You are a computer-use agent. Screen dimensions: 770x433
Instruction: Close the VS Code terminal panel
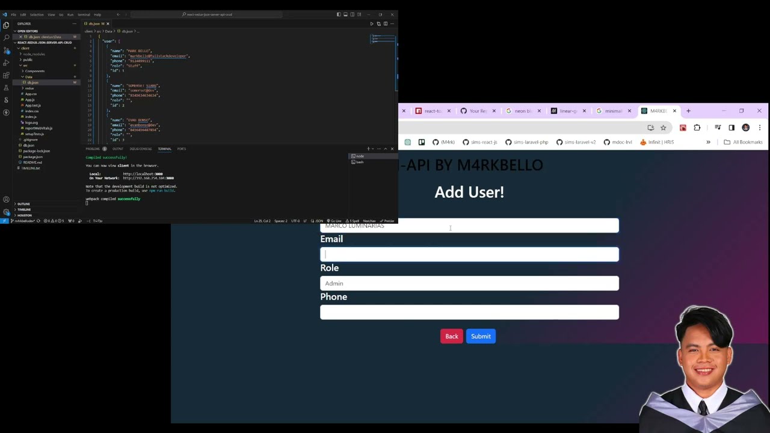[392, 149]
